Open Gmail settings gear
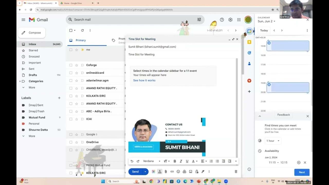The image size is (329, 185). click(230, 20)
